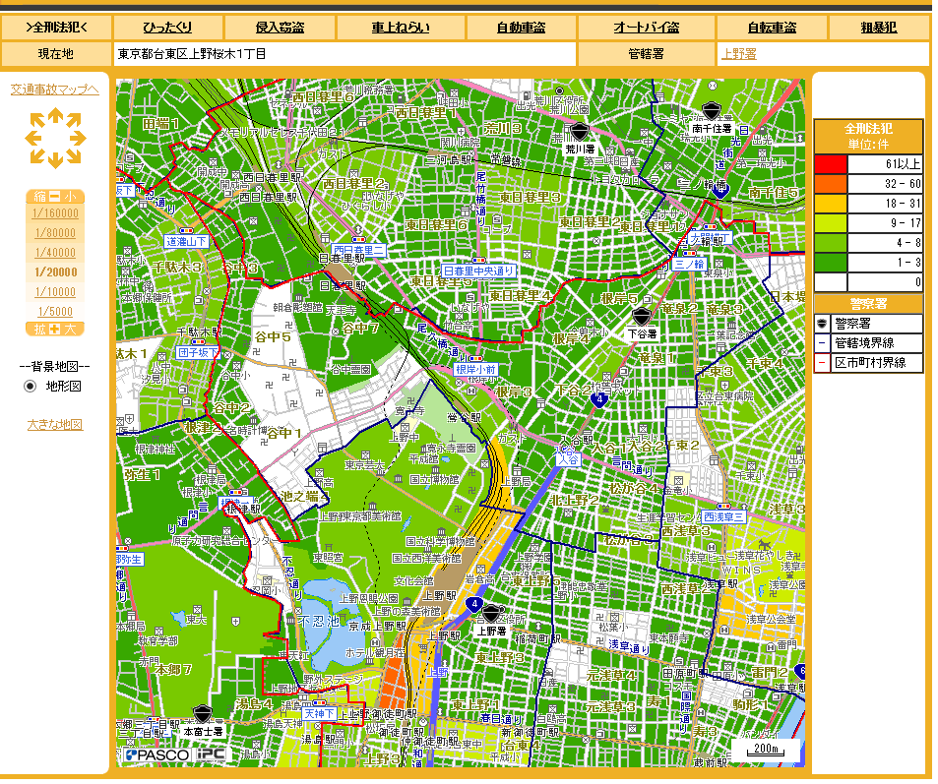Click the 団子坂下 intersection label on the map
Image resolution: width=938 pixels, height=784 pixels.
pyautogui.click(x=198, y=353)
